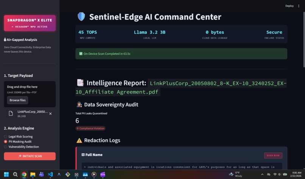
Task: Click the Air-Gapped Analysis lock icon
Action: tap(5, 40)
